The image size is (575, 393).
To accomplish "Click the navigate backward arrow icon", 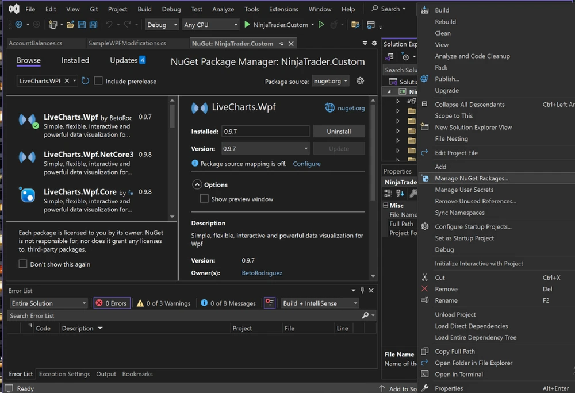I will point(18,25).
